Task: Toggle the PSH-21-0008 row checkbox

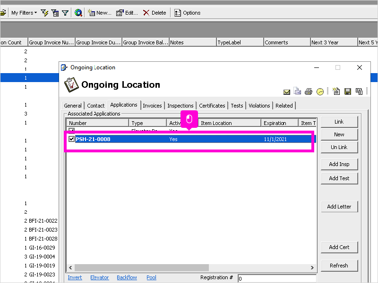Action: tap(71, 139)
